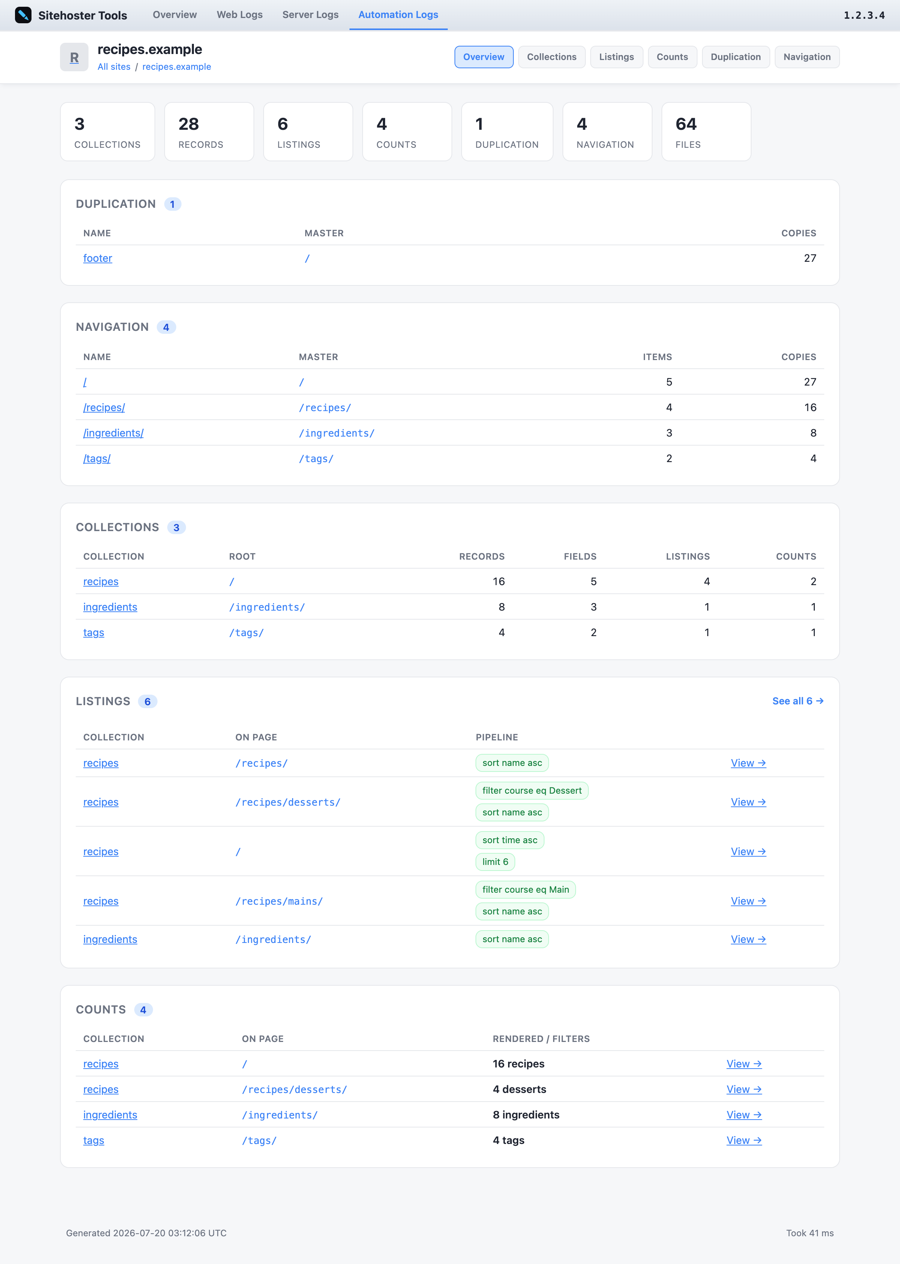900x1264 pixels.
Task: Click the Took 41 ms text
Action: [x=810, y=1233]
